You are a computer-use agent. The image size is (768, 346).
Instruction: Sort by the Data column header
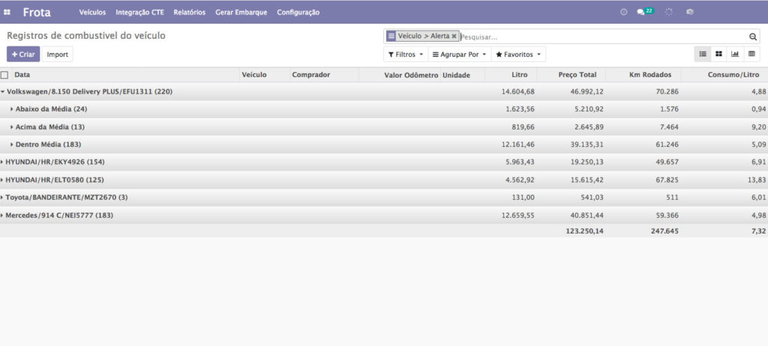(x=22, y=75)
